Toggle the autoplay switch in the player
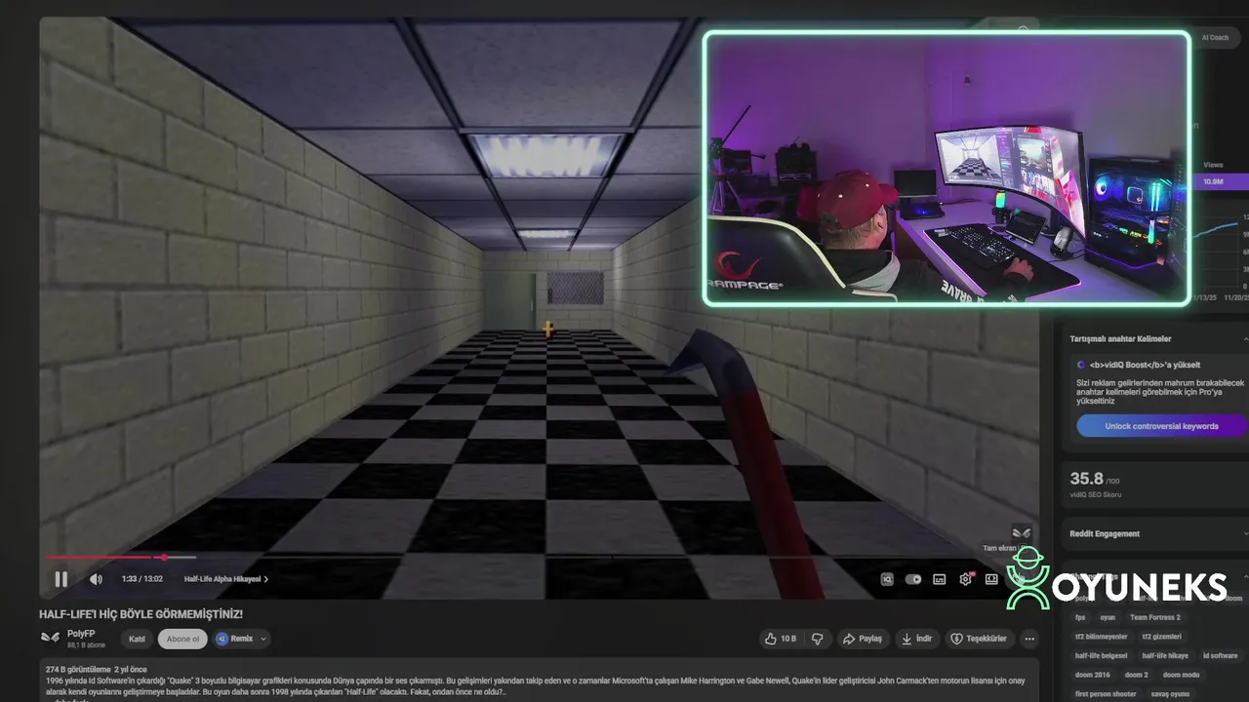1249x702 pixels. [x=913, y=579]
